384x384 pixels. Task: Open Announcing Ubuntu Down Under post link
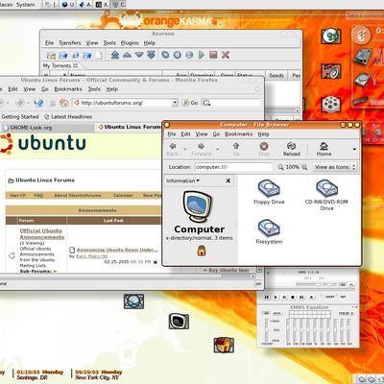coord(117,250)
